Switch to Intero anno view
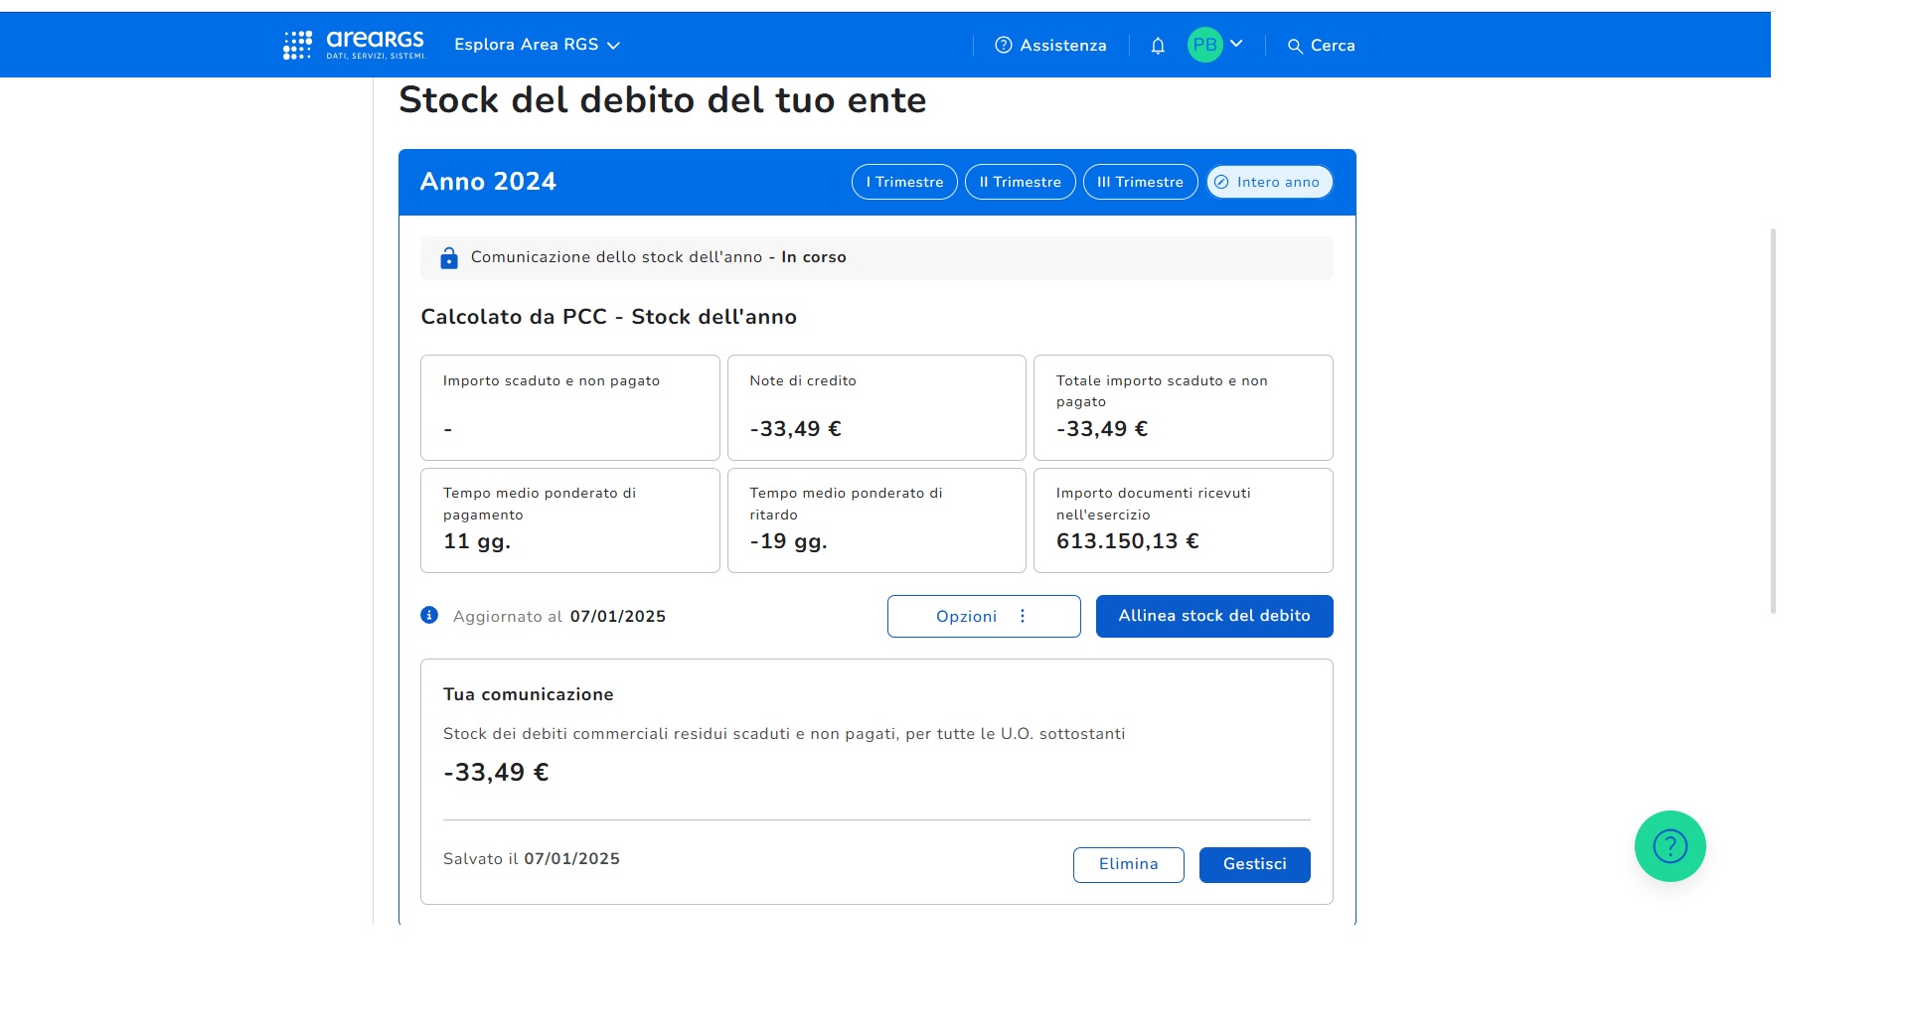The image size is (1908, 1033). pos(1269,182)
